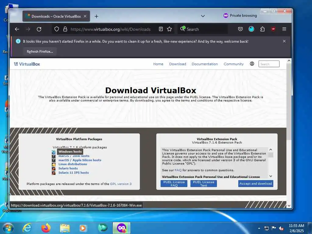Click the page scrollbar up arrow

[x=289, y=61]
